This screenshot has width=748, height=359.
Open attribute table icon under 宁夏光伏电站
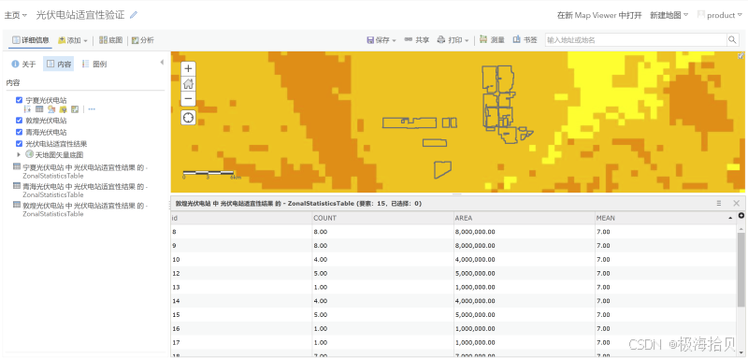39,109
